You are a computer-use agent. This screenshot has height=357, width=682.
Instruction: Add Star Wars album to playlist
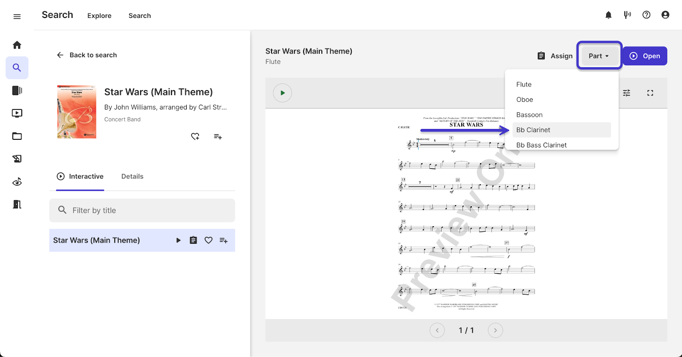(x=218, y=136)
